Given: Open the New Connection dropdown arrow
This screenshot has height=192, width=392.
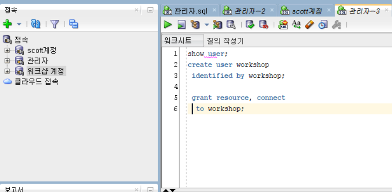Looking at the screenshot, I should (19, 25).
